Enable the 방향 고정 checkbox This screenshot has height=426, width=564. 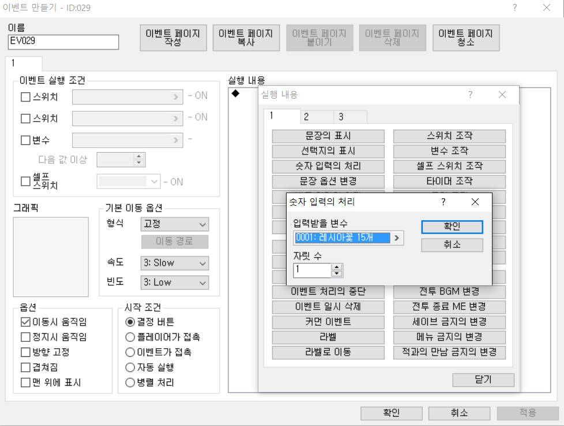25,352
